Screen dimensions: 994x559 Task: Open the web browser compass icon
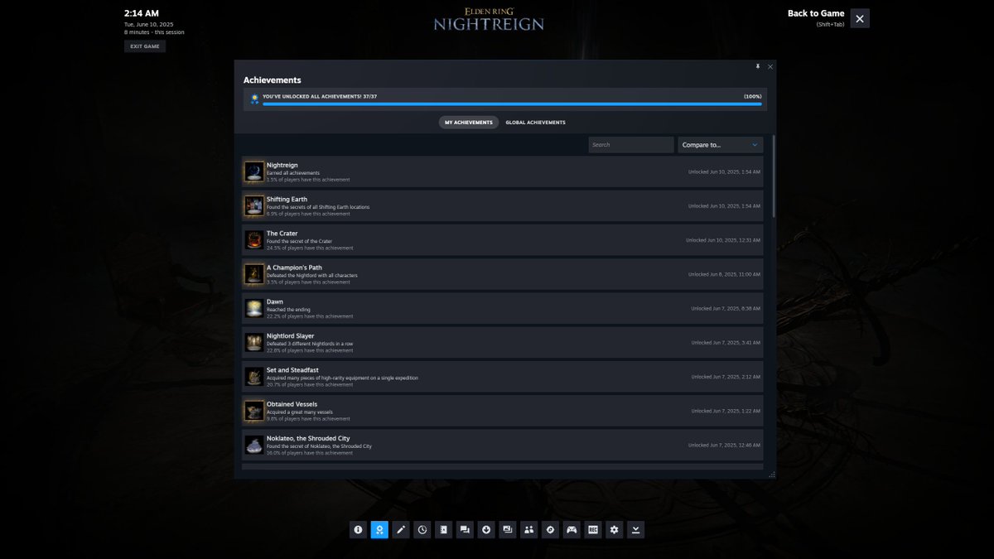pos(550,529)
